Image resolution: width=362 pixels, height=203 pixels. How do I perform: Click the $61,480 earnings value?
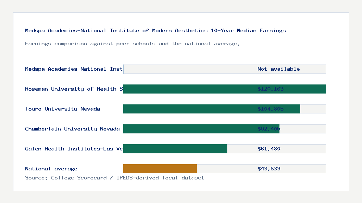tap(269, 149)
